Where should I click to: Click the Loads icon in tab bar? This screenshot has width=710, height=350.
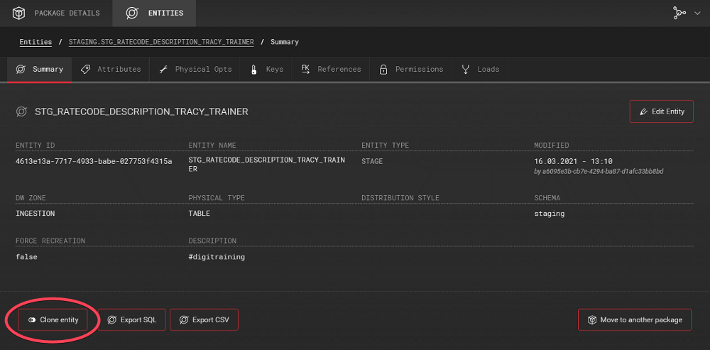pyautogui.click(x=466, y=69)
